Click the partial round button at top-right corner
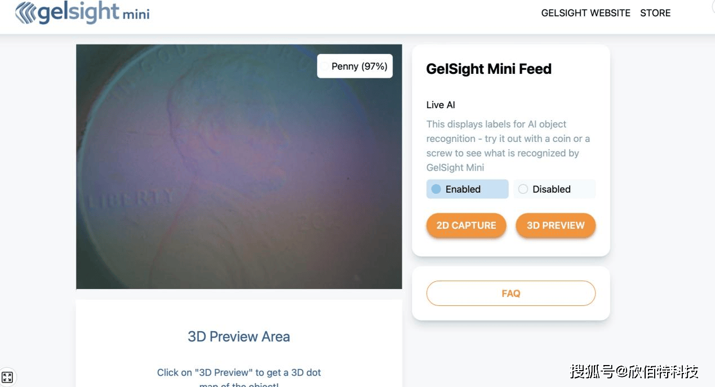Image resolution: width=715 pixels, height=387 pixels. coord(711,5)
